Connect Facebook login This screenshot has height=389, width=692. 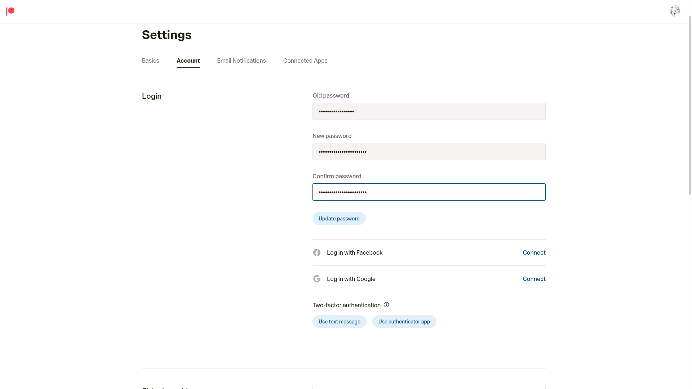pyautogui.click(x=534, y=252)
